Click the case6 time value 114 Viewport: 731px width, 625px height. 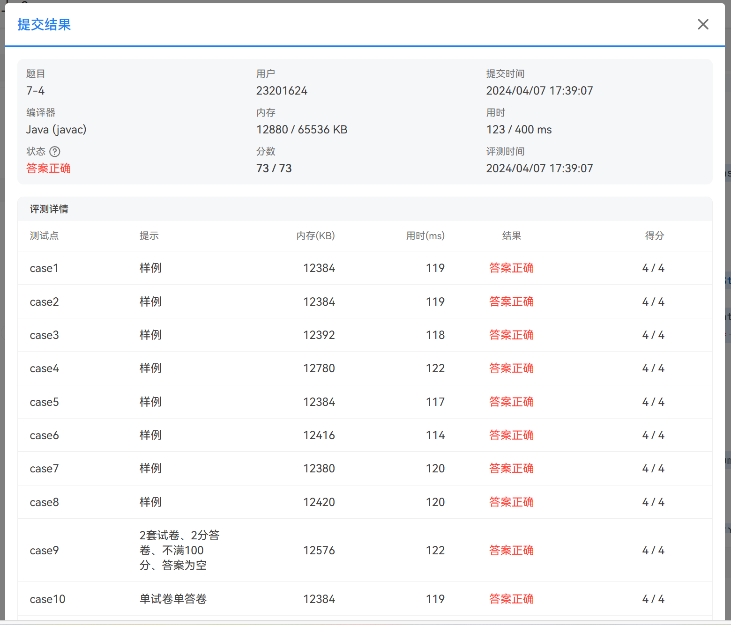coord(435,435)
